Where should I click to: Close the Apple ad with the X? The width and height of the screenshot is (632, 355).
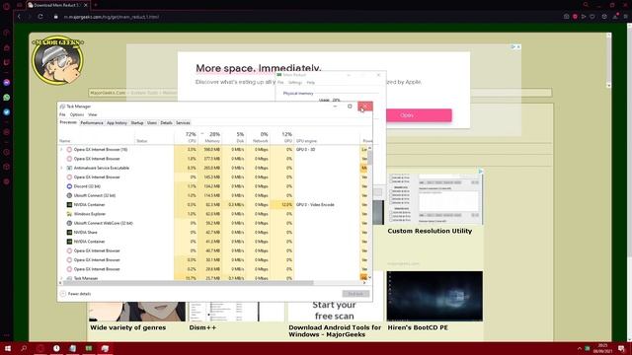[518, 47]
